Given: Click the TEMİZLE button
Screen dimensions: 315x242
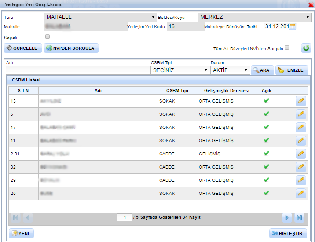Looking at the screenshot, I should pyautogui.click(x=292, y=70).
